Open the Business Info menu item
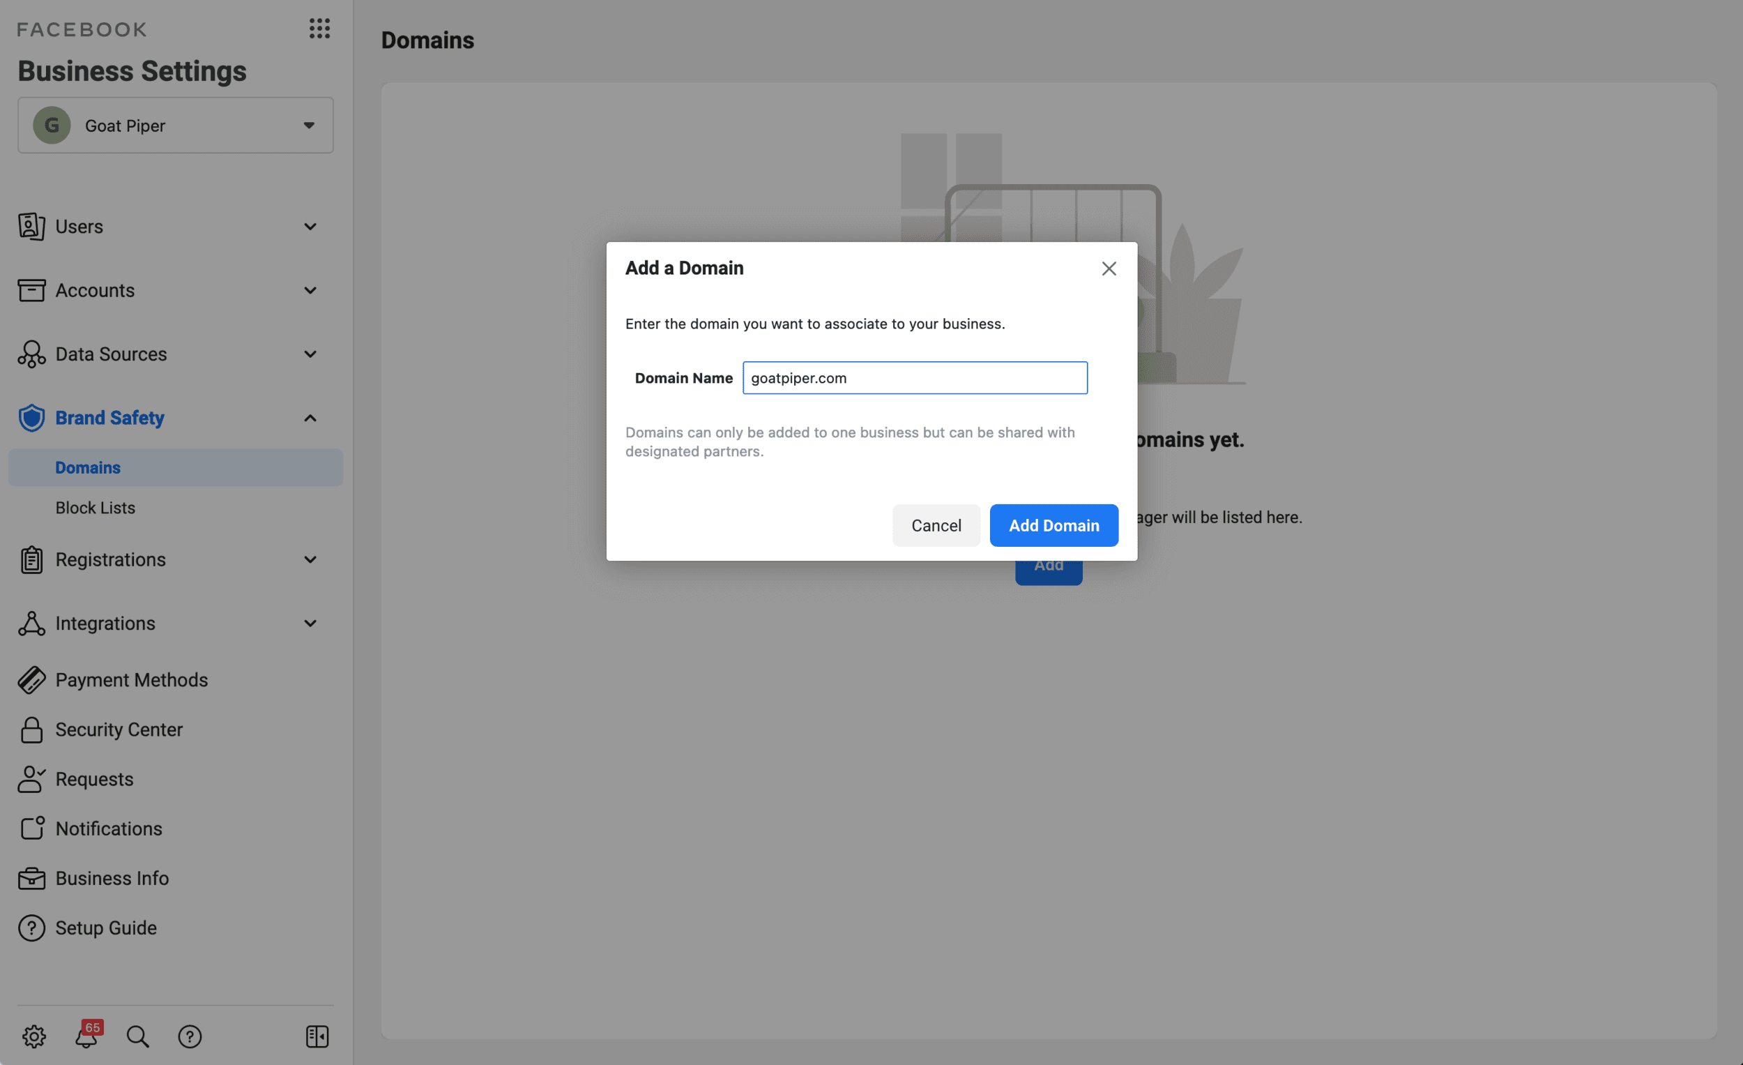 coord(112,878)
